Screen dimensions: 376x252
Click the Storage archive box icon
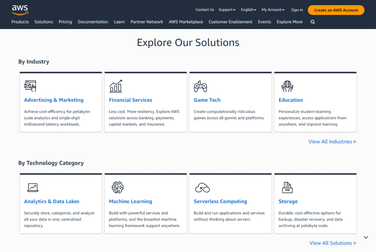coord(287,187)
